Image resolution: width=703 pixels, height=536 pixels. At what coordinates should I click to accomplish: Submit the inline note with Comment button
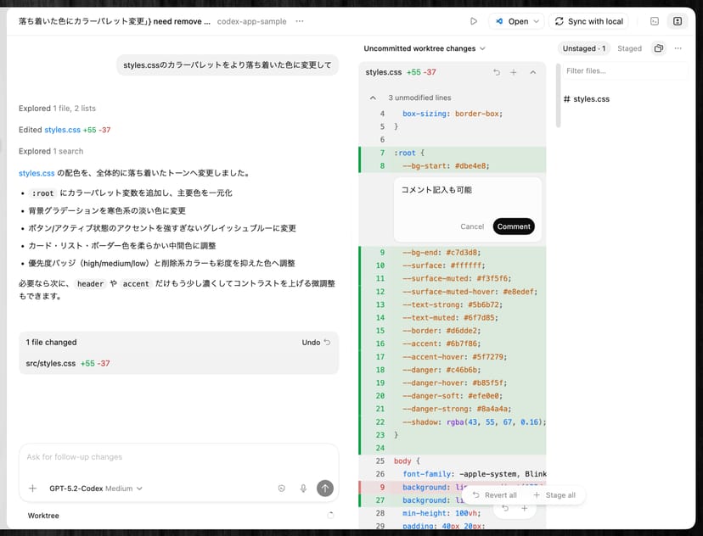pos(513,226)
